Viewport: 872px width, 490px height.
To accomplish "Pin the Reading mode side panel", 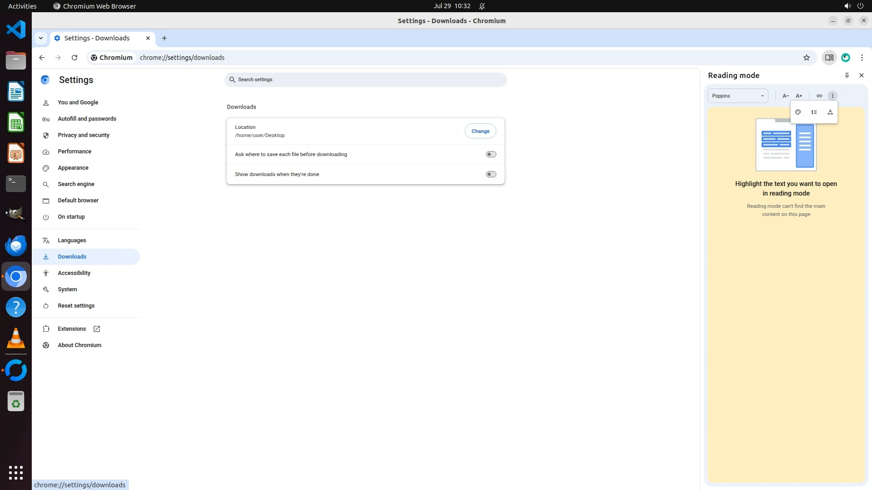I will [x=847, y=75].
